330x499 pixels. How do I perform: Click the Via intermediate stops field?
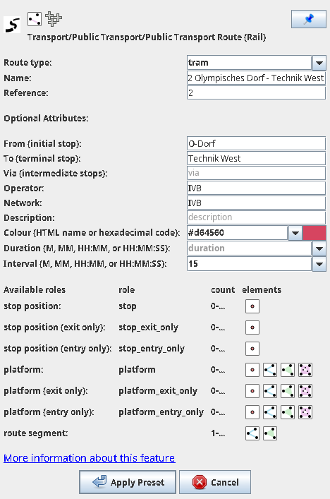256,173
